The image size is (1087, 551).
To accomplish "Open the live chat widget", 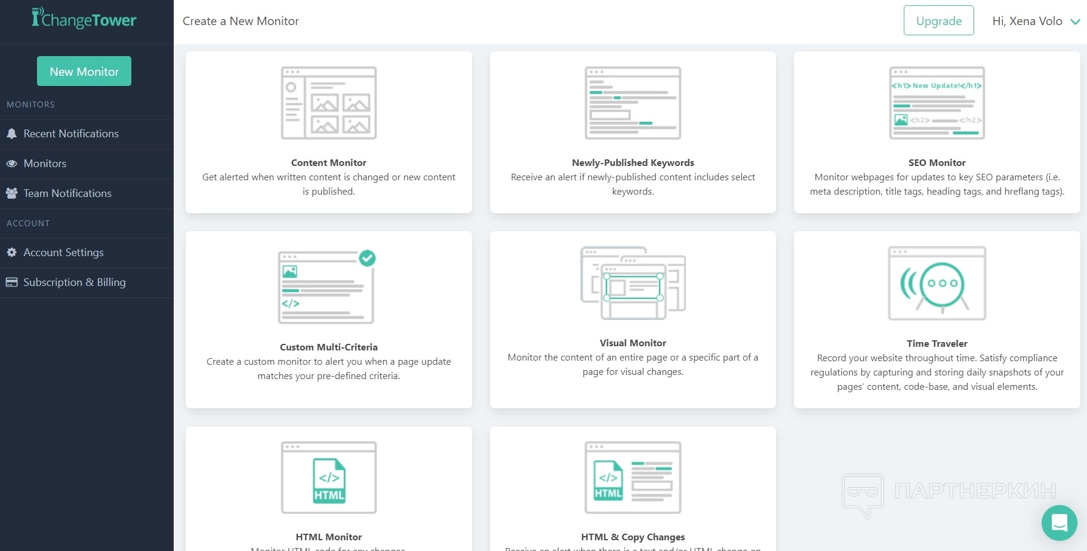I will tap(1059, 523).
